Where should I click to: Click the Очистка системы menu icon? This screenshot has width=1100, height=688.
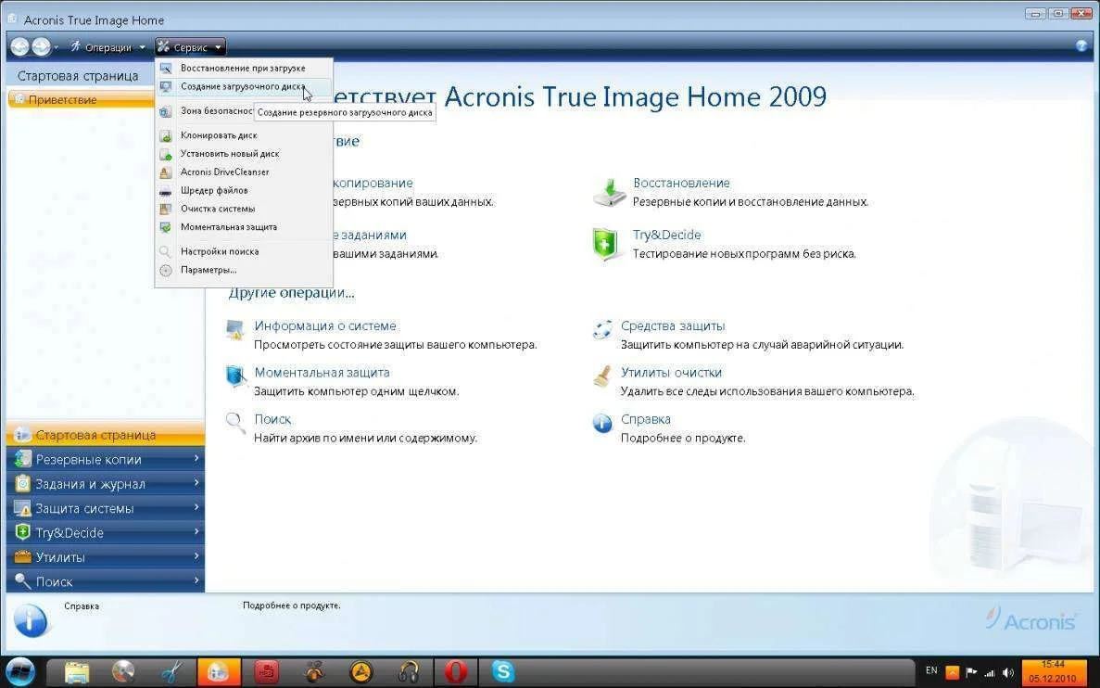[166, 209]
